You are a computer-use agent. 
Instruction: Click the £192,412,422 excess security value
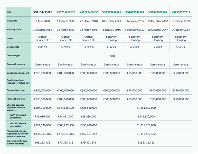pyautogui.click(x=146, y=142)
